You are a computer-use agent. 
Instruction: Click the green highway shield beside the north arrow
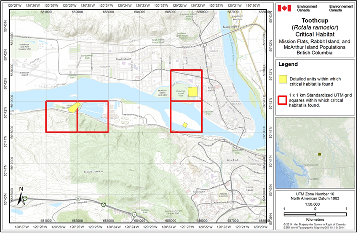[26, 198]
